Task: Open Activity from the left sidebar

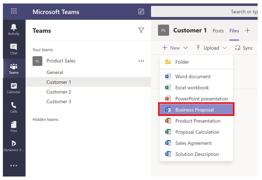Action: point(14,29)
